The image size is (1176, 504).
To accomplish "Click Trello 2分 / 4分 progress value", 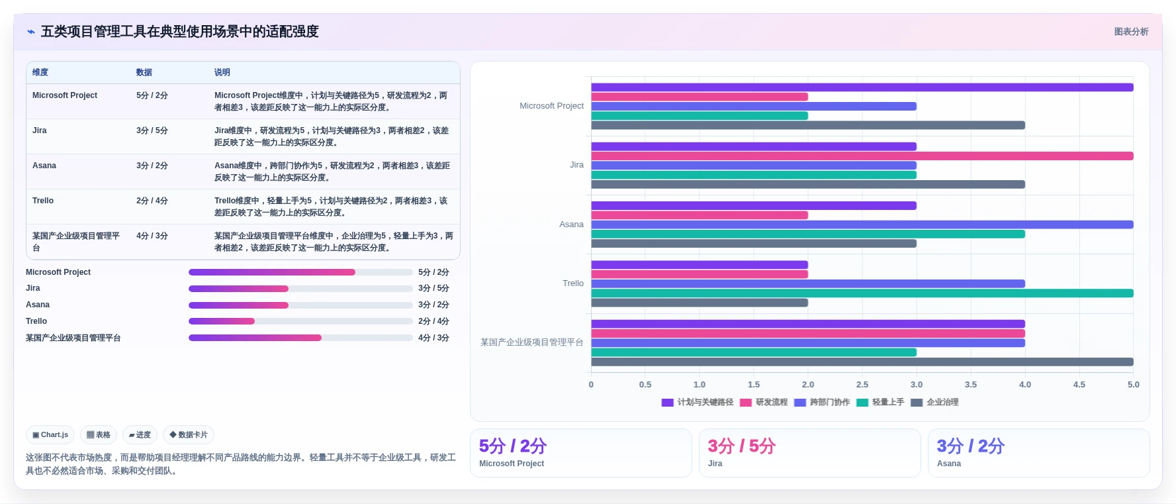I will 433,321.
